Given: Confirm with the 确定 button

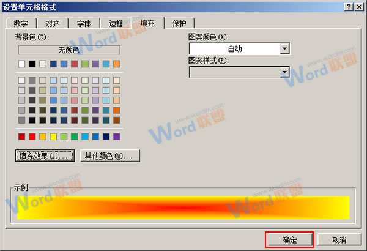Looking at the screenshot, I should coord(289,239).
